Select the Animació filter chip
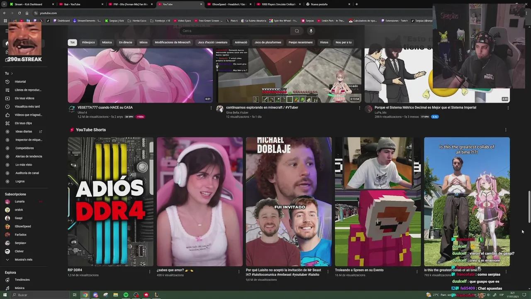531x299 pixels. pos(241,42)
